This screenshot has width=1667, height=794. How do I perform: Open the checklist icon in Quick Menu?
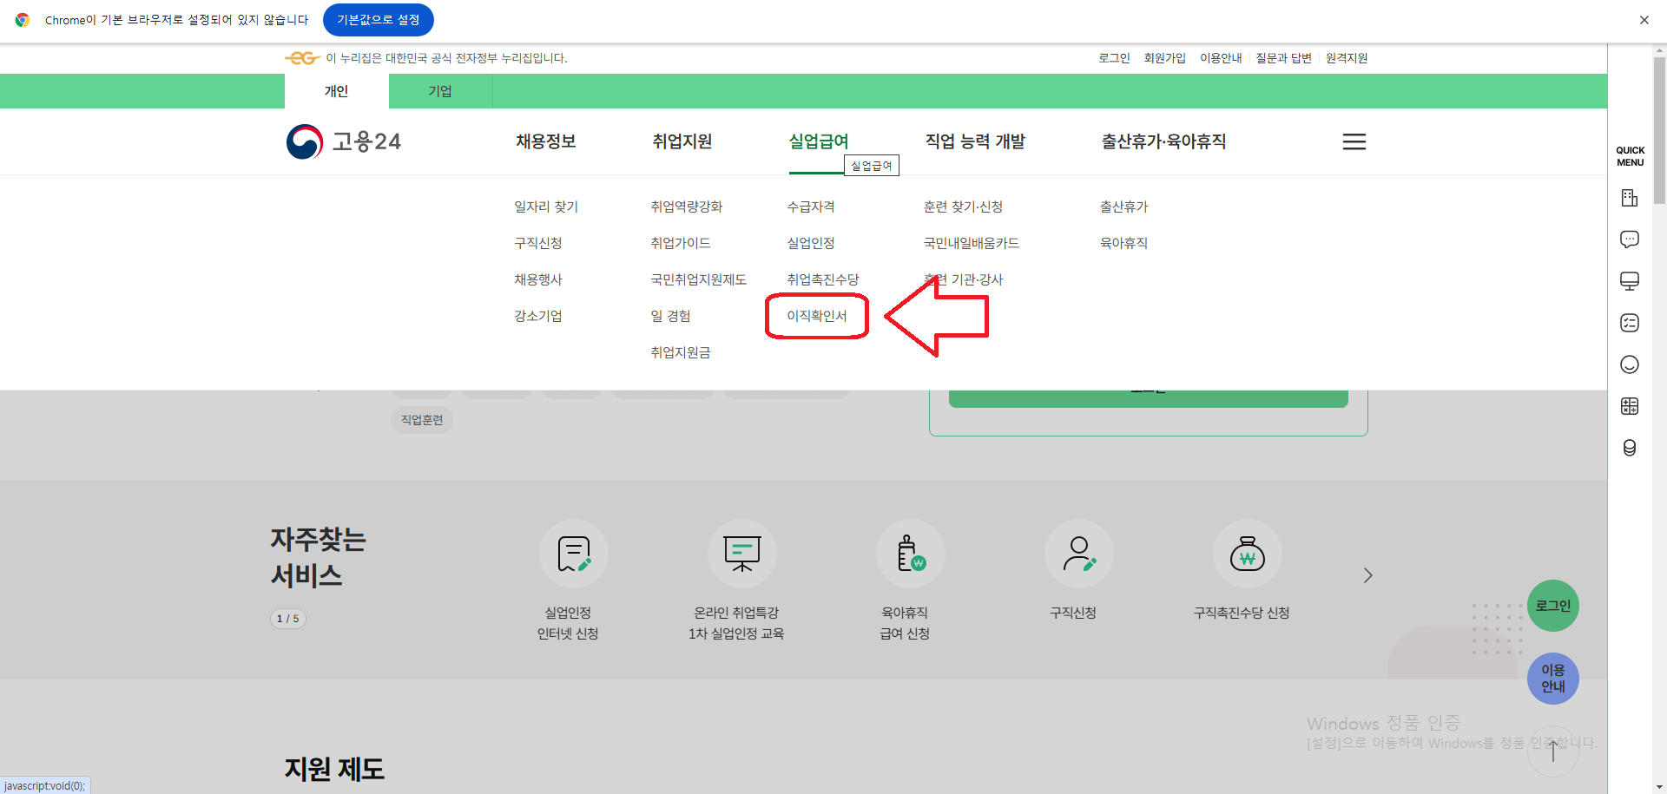(1630, 323)
